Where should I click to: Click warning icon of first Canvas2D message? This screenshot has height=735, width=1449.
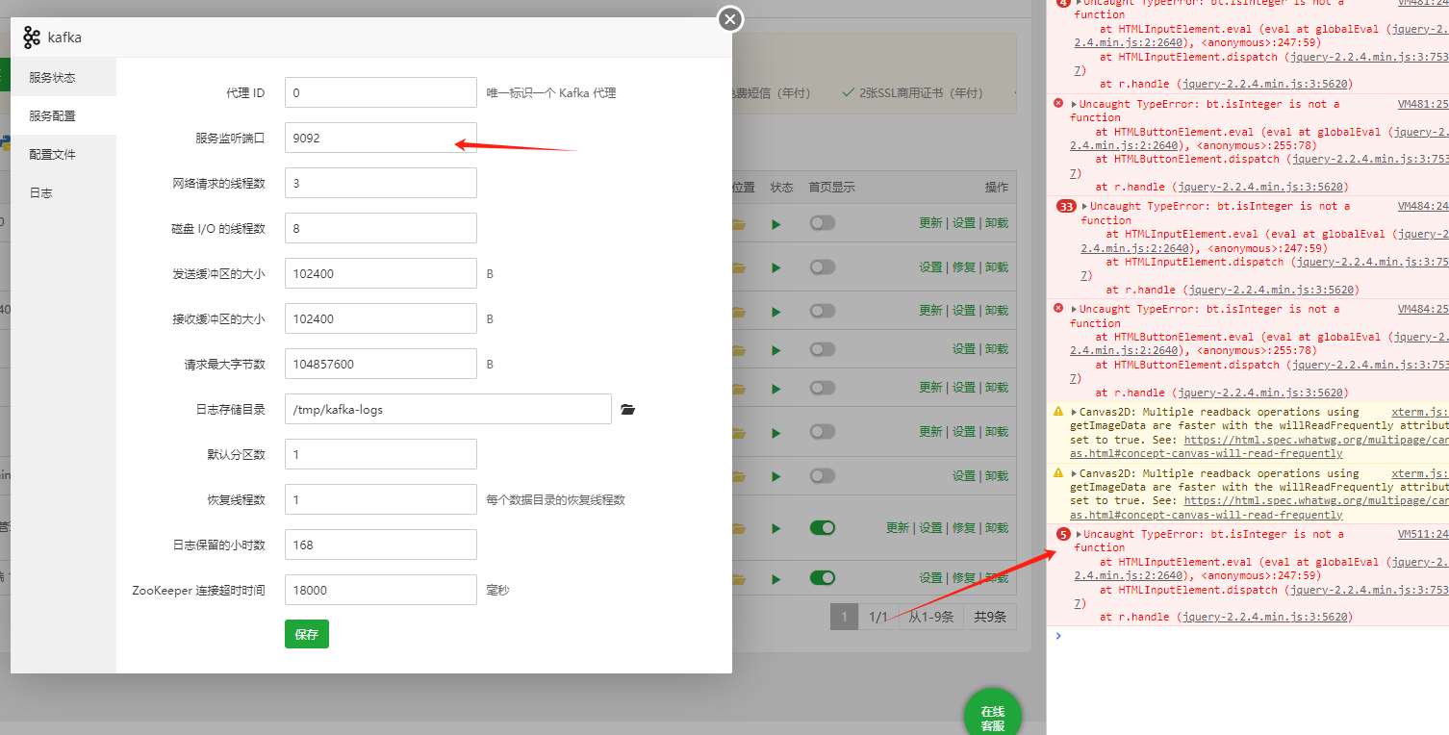1058,412
